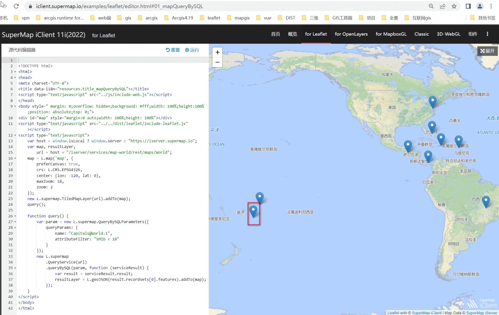Viewport: 499px width, 315px height.
Task: Collapse the html tag fold on line 3
Action: tap(15, 72)
